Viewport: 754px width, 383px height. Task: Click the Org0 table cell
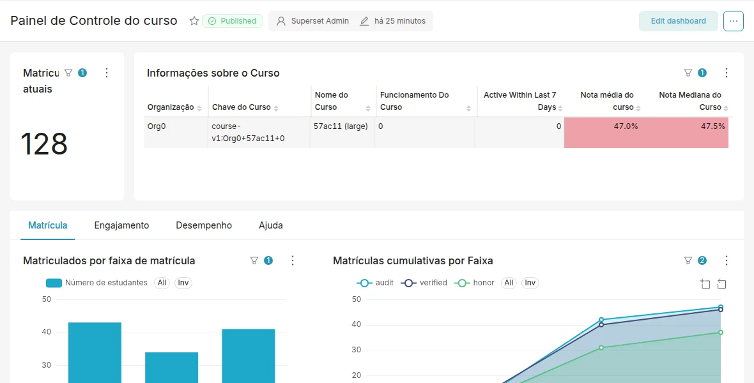point(176,132)
